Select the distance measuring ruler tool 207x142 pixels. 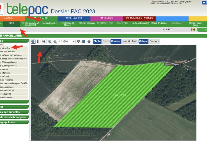pos(38,41)
